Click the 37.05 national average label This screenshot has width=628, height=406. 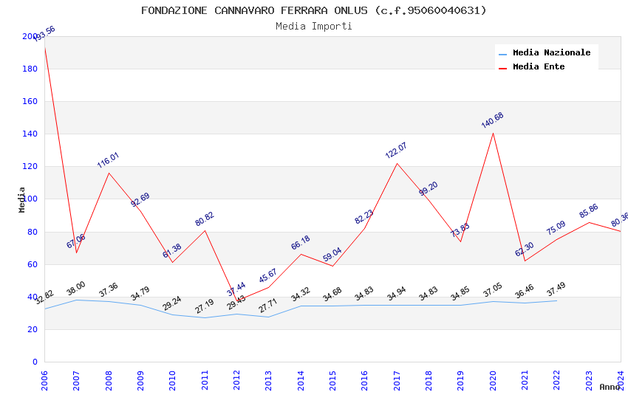[493, 290]
